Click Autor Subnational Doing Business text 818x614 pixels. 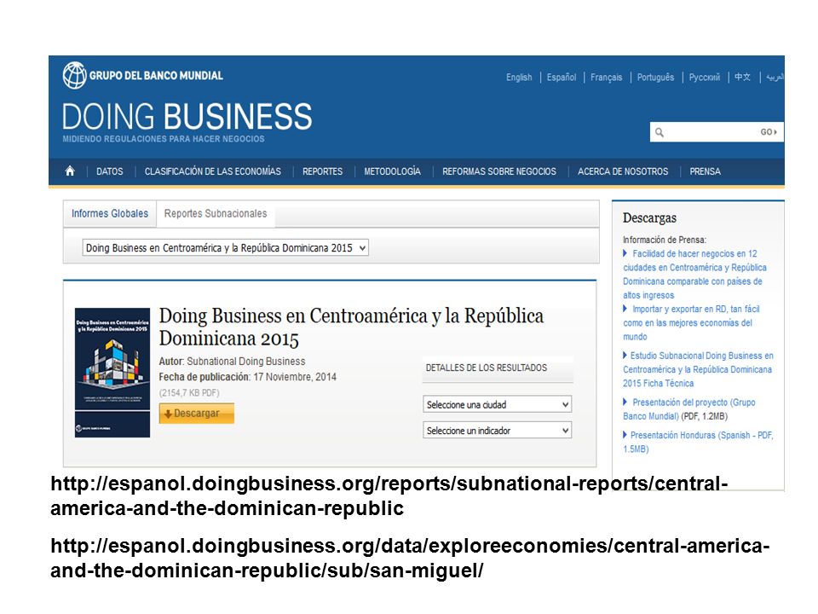tap(232, 362)
